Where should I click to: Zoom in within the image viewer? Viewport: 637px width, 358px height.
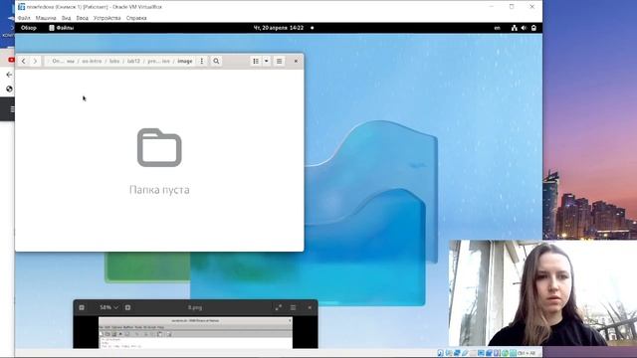[x=127, y=307]
